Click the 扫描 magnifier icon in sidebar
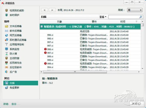This screenshot has width=146, height=108. pos(6,83)
